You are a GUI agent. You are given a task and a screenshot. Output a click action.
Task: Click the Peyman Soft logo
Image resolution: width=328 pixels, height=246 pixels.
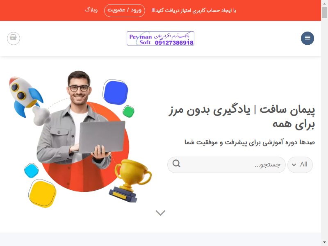pos(160,38)
